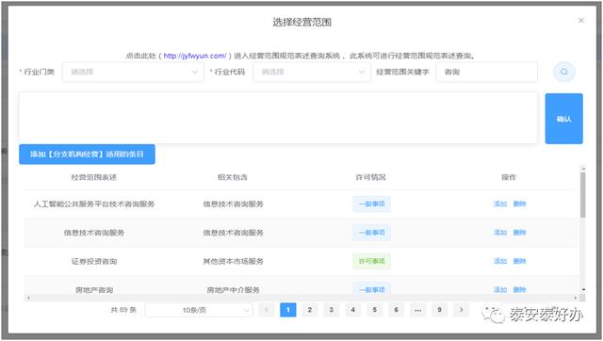The width and height of the screenshot is (603, 341).
Task: Click horizontal scrollbar right arrow
Action: (x=576, y=298)
